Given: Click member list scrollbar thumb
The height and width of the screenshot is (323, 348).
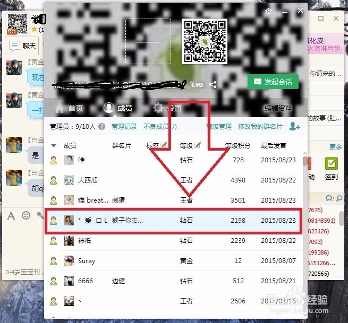Looking at the screenshot, I should click(x=305, y=161).
